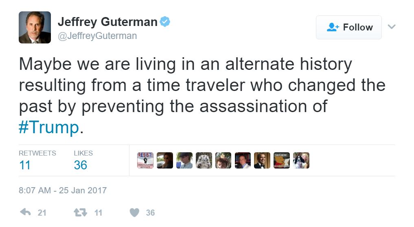Viewport: 414px width, 227px height.
Task: Follow Jeffrey Guterman
Action: (349, 27)
